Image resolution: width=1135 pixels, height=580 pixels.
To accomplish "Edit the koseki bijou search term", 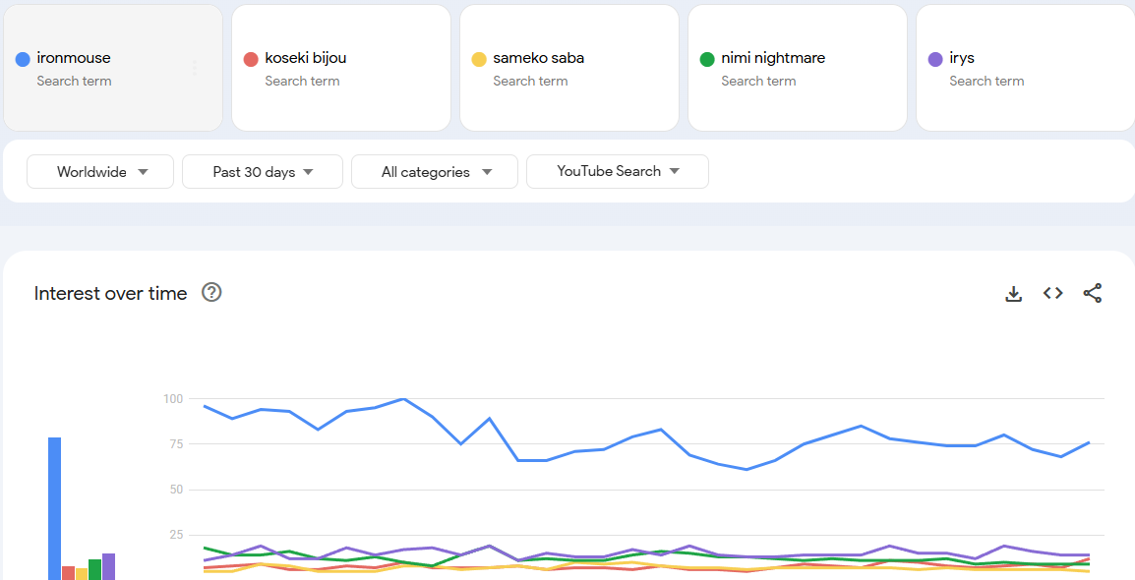I will pyautogui.click(x=306, y=58).
